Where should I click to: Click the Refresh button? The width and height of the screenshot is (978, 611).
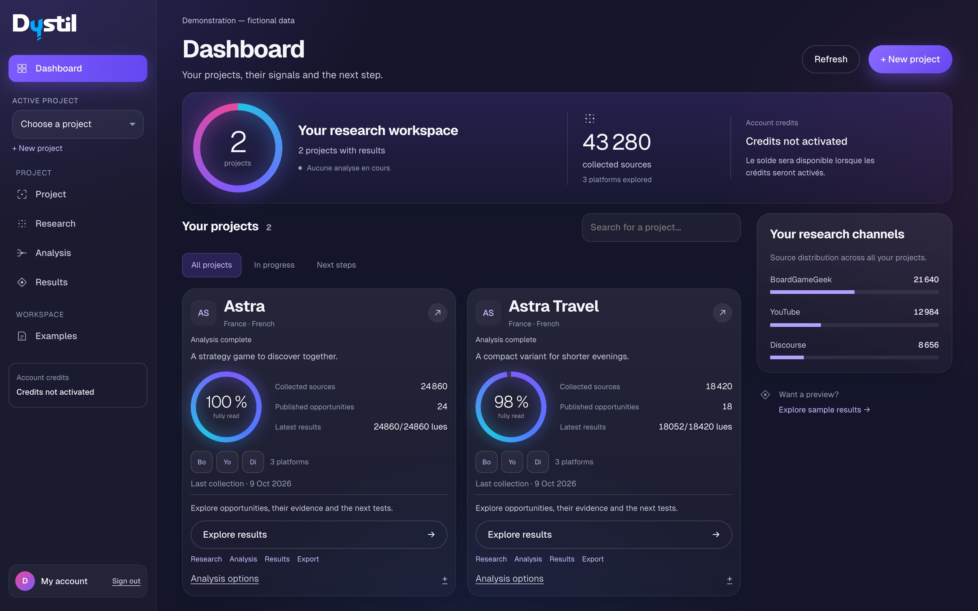[830, 59]
